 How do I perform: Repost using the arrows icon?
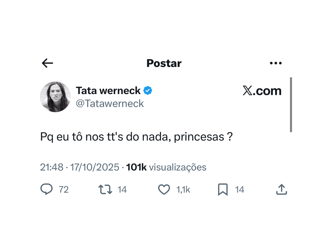(105, 189)
